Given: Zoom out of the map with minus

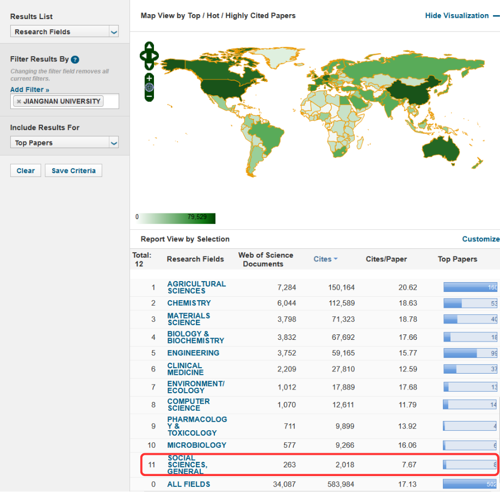Looking at the screenshot, I should pos(150,96).
